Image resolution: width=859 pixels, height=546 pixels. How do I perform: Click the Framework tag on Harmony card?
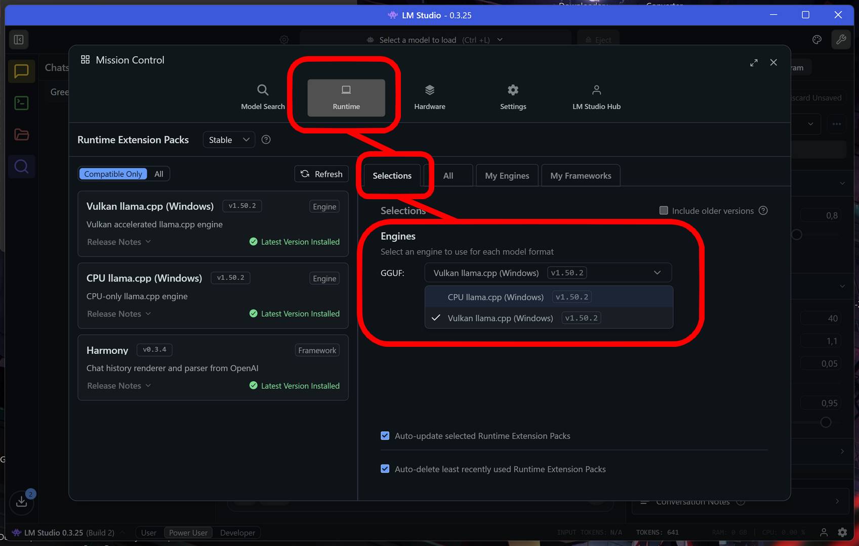[x=317, y=350]
